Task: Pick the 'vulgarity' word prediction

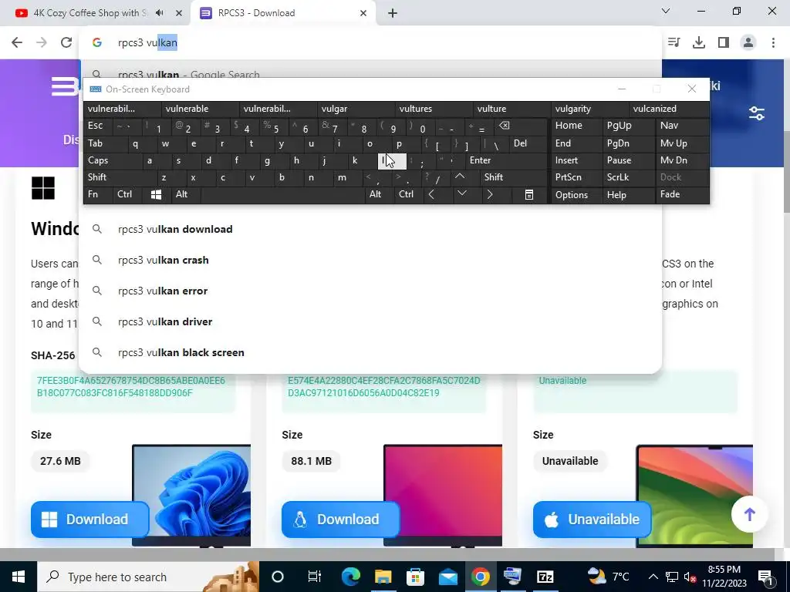Action: (590, 109)
